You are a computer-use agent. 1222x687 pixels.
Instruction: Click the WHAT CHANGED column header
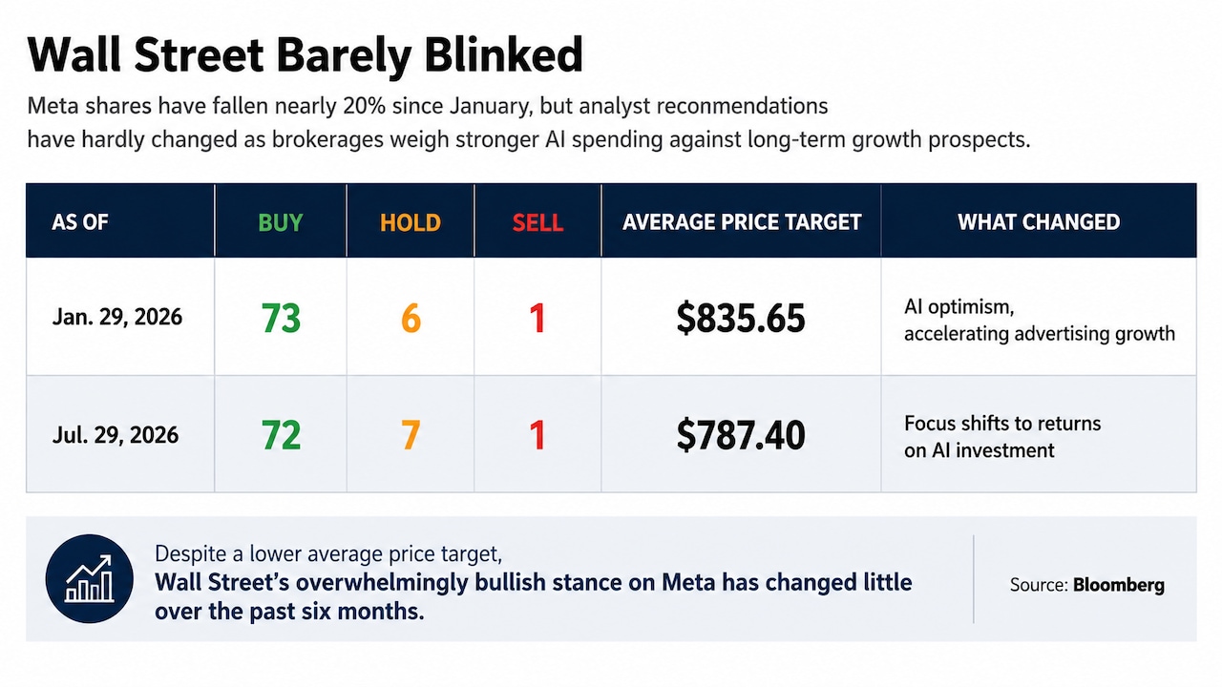(x=1039, y=222)
